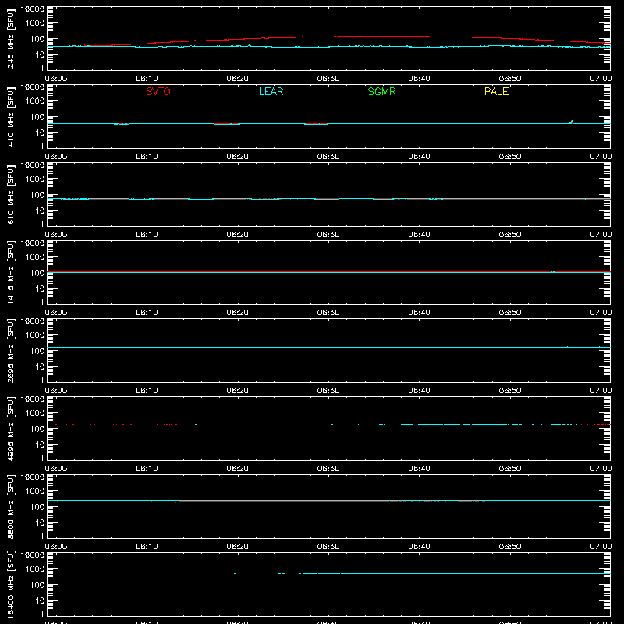Click the cyan LEAR trace in 2695 MHz plot

(x=328, y=347)
